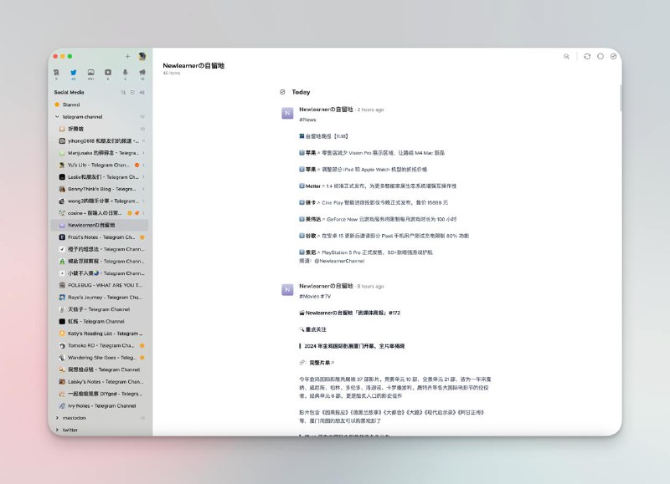The width and height of the screenshot is (670, 484).
Task: Open the @NewlearnerChannel link
Action: (x=341, y=259)
